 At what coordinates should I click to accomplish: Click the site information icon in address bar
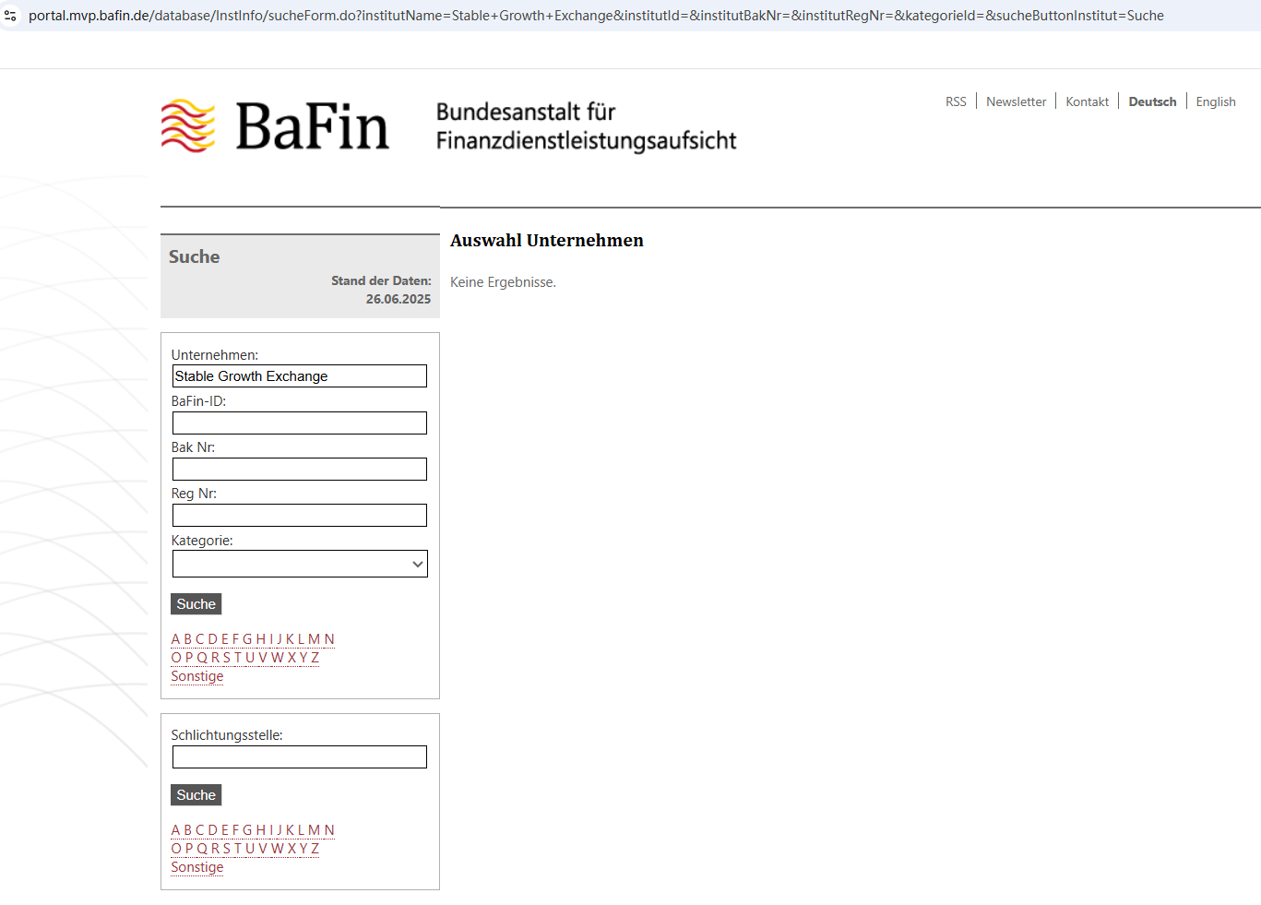coord(11,16)
